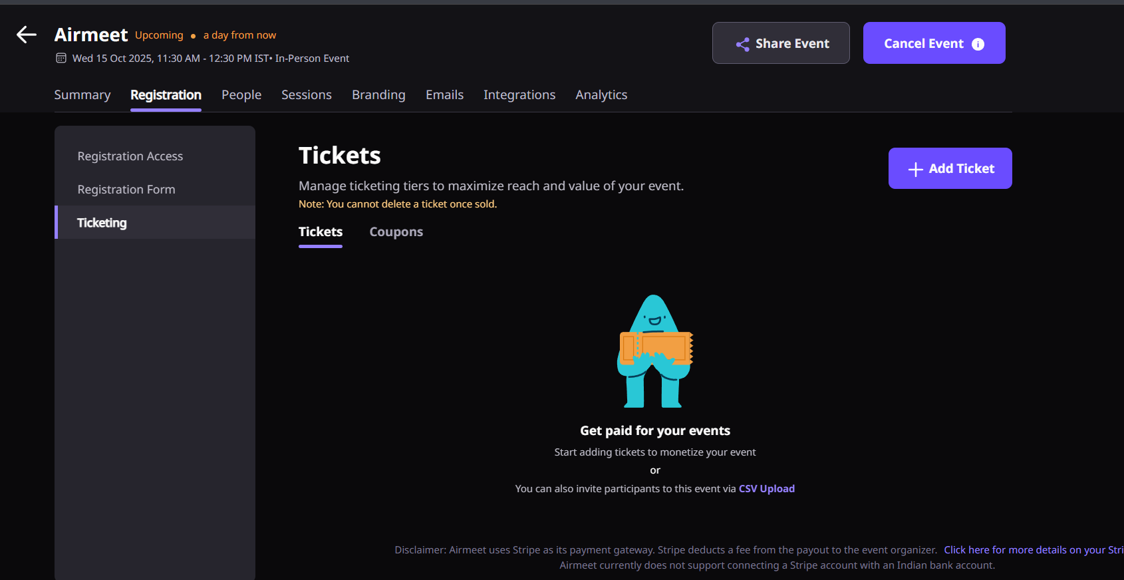
Task: Switch to the Coupons sub-tab
Action: pos(396,232)
